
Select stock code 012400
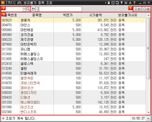click(7, 54)
